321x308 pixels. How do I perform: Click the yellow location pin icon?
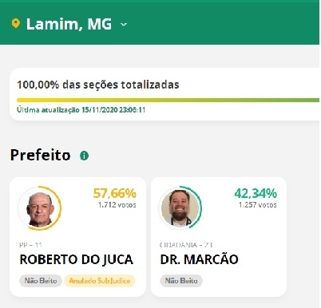(16, 23)
